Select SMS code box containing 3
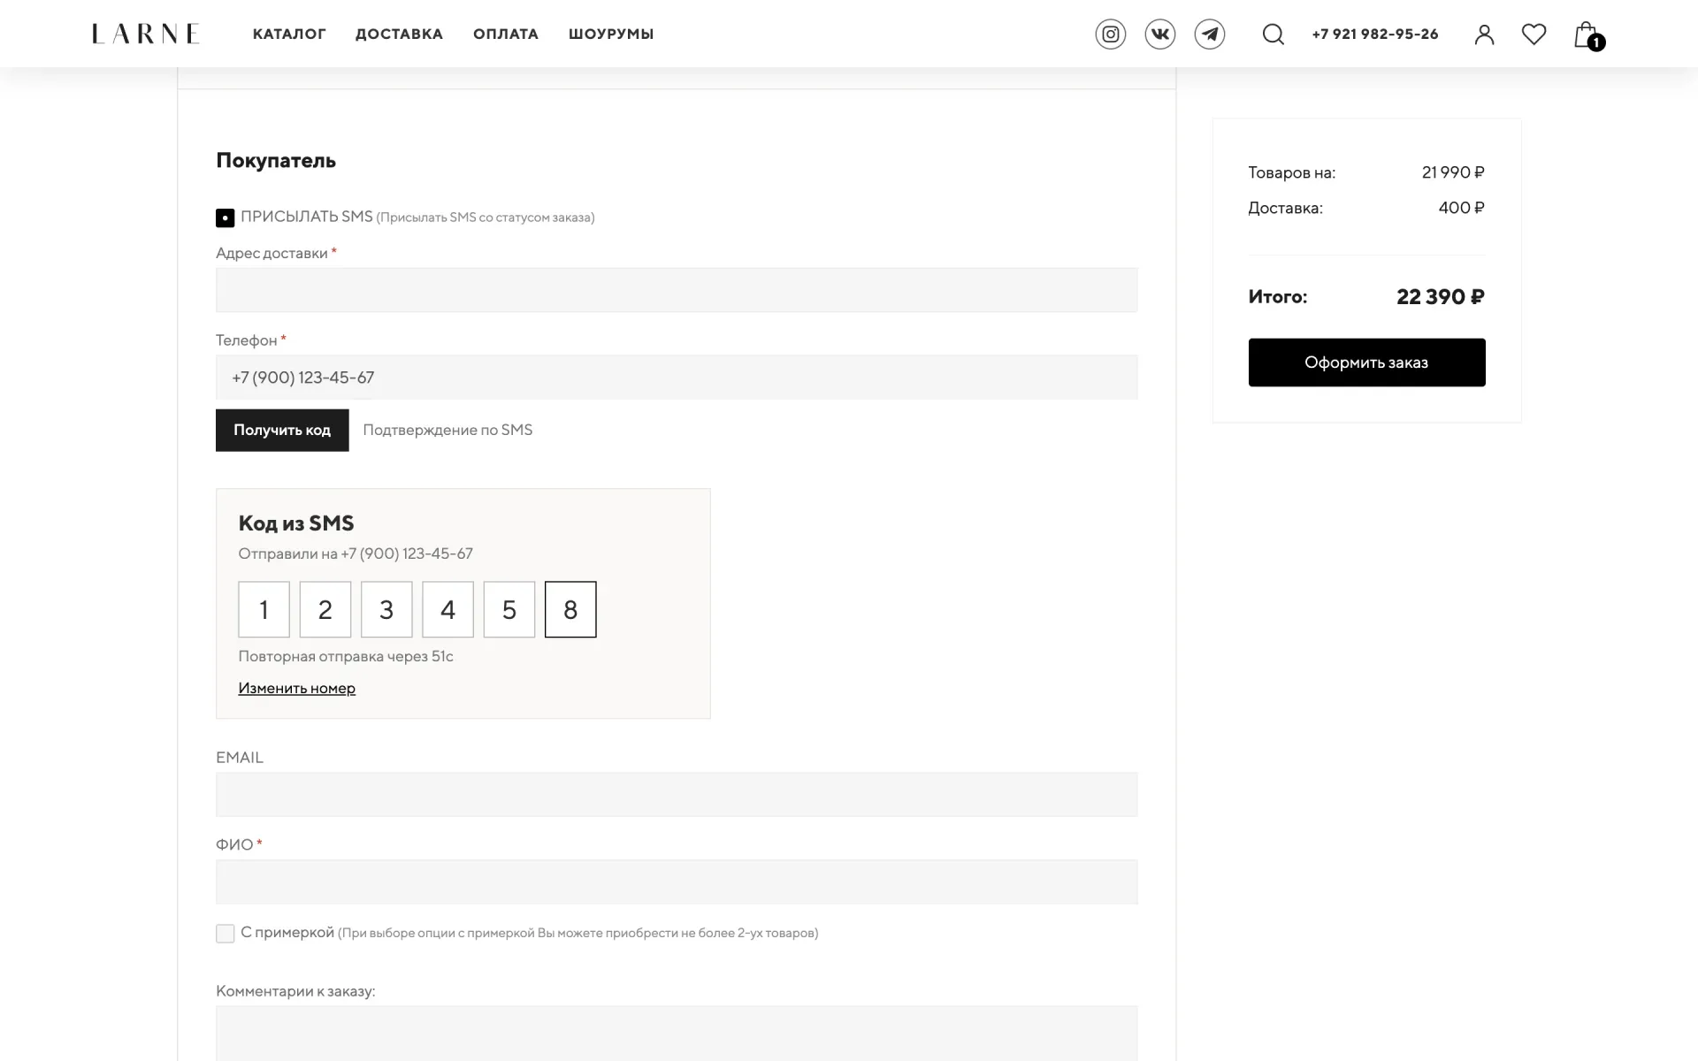The height and width of the screenshot is (1061, 1698). point(386,609)
